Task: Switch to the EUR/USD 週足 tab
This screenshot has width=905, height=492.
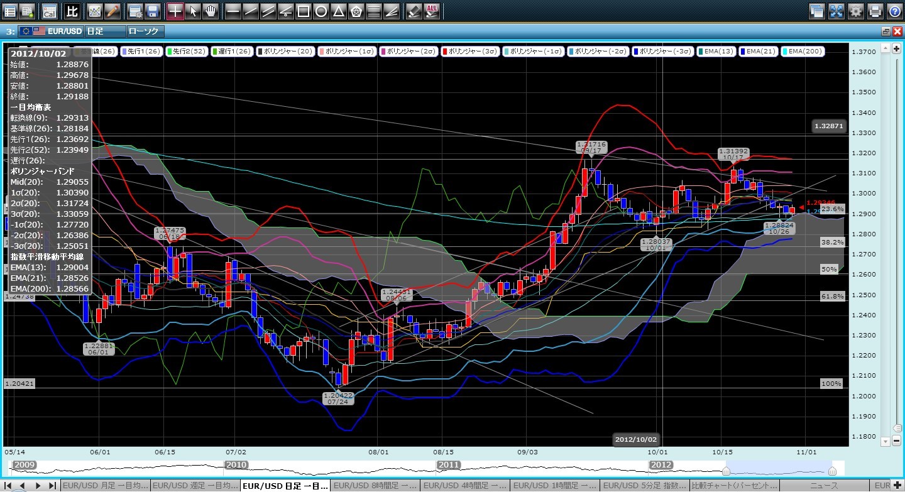Action: point(195,486)
